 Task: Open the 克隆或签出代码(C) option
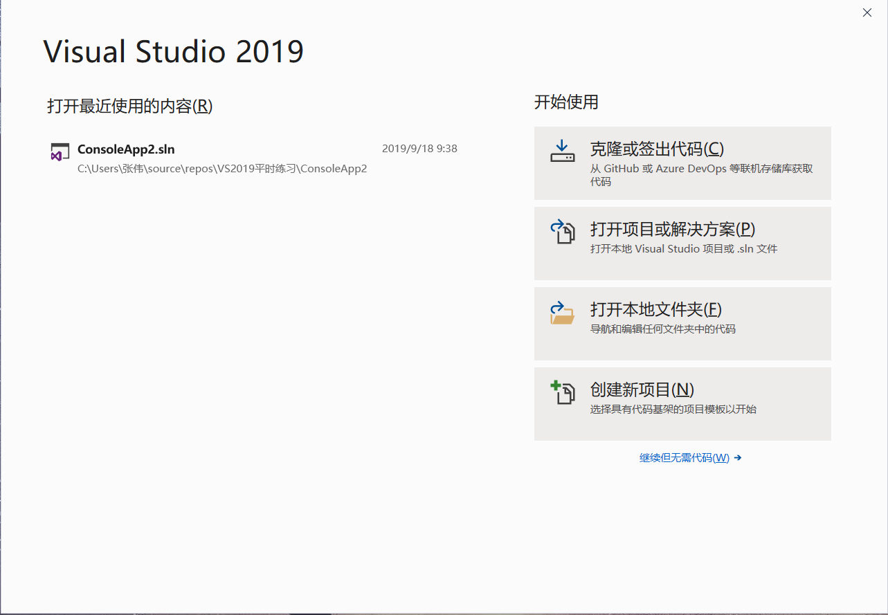[x=682, y=163]
